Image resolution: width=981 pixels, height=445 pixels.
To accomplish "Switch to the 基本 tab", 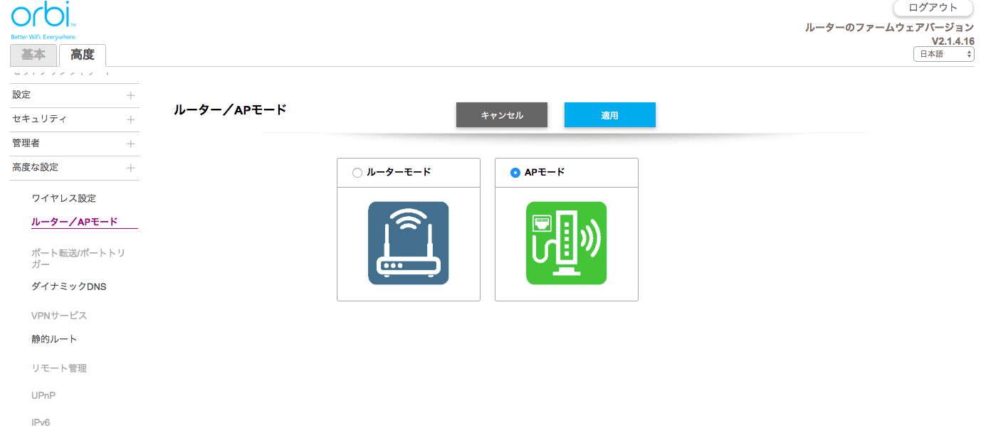I will click(x=33, y=55).
